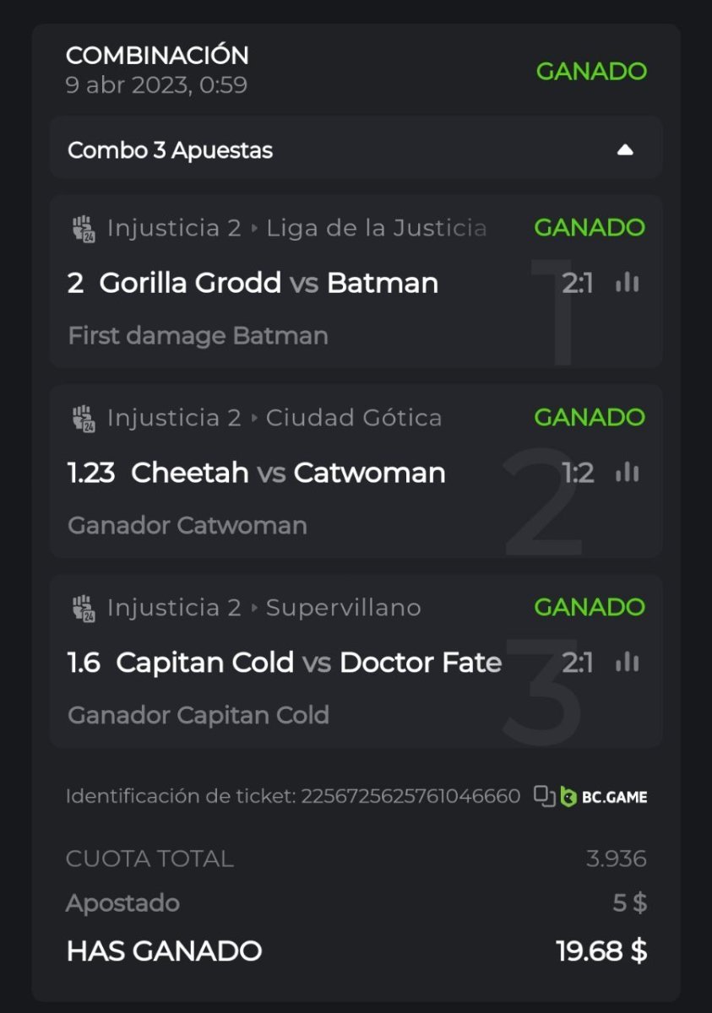712x1013 pixels.
Task: Select the Combo 3 Apuestas header text
Action: point(170,150)
